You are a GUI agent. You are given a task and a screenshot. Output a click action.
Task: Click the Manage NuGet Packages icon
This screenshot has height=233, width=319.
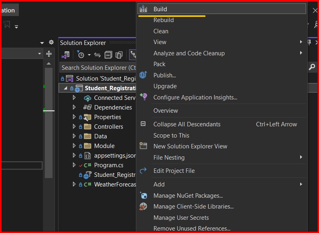coord(143,196)
